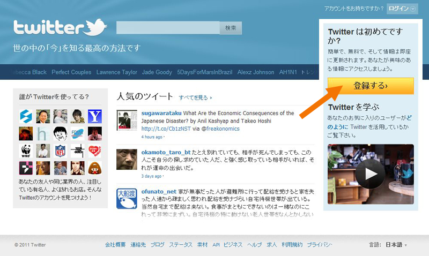Click the 3 days ago timestamp

pyautogui.click(x=151, y=176)
